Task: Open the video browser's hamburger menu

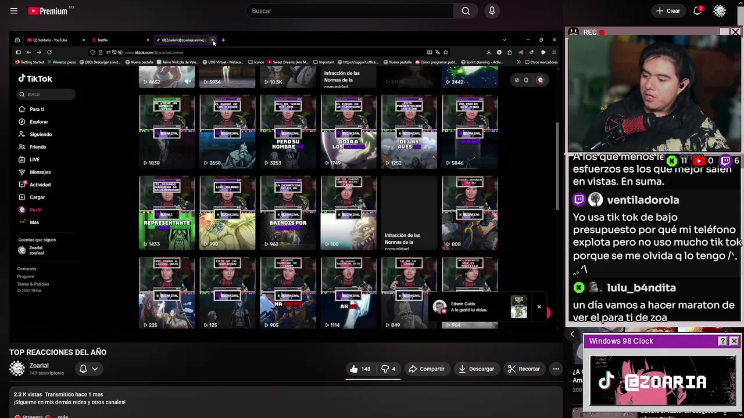Action: point(554,52)
